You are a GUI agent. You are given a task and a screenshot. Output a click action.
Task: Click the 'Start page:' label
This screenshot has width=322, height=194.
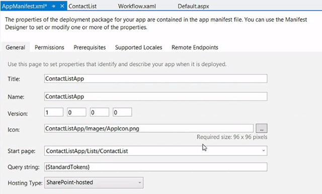[21, 151]
